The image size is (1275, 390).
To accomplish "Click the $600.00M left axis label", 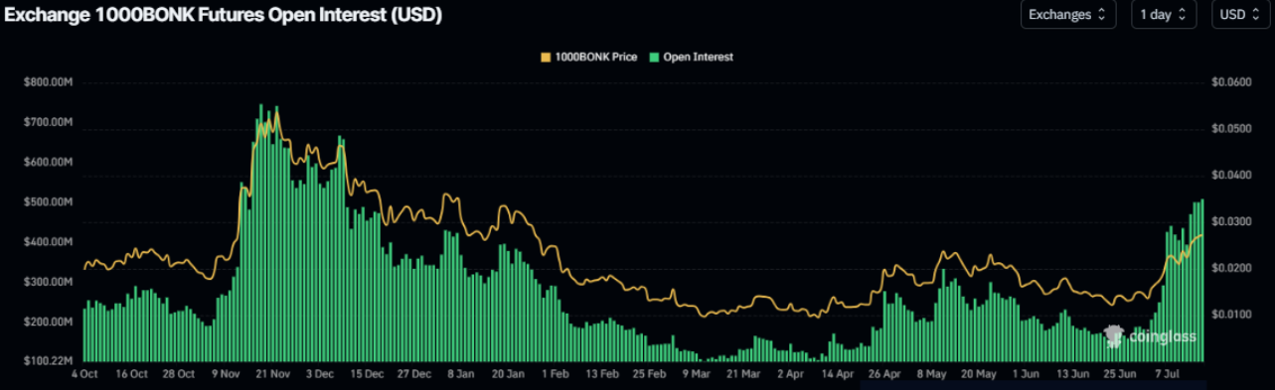I will (x=48, y=162).
